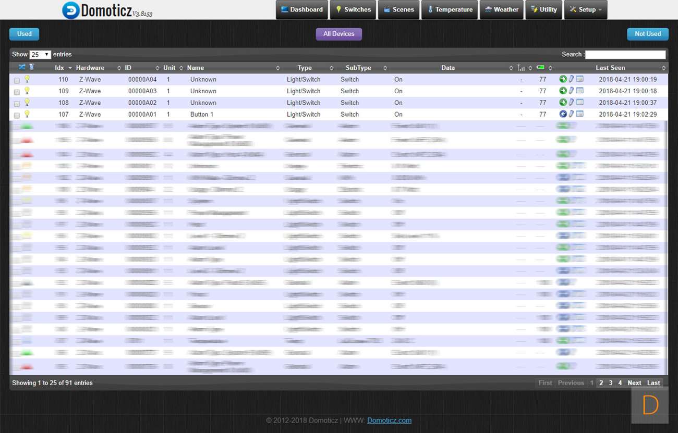Sort by the signal strength icon column
The width and height of the screenshot is (678, 433).
click(521, 68)
